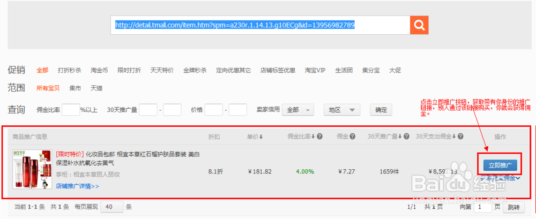Click 1659件 promotion volume value
The height and width of the screenshot is (219, 536).
pos(389,171)
